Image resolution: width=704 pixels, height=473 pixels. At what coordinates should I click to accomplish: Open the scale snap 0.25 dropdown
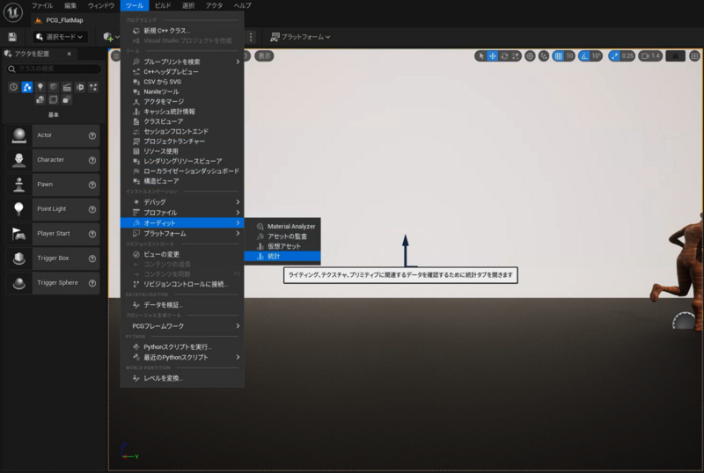pyautogui.click(x=627, y=56)
